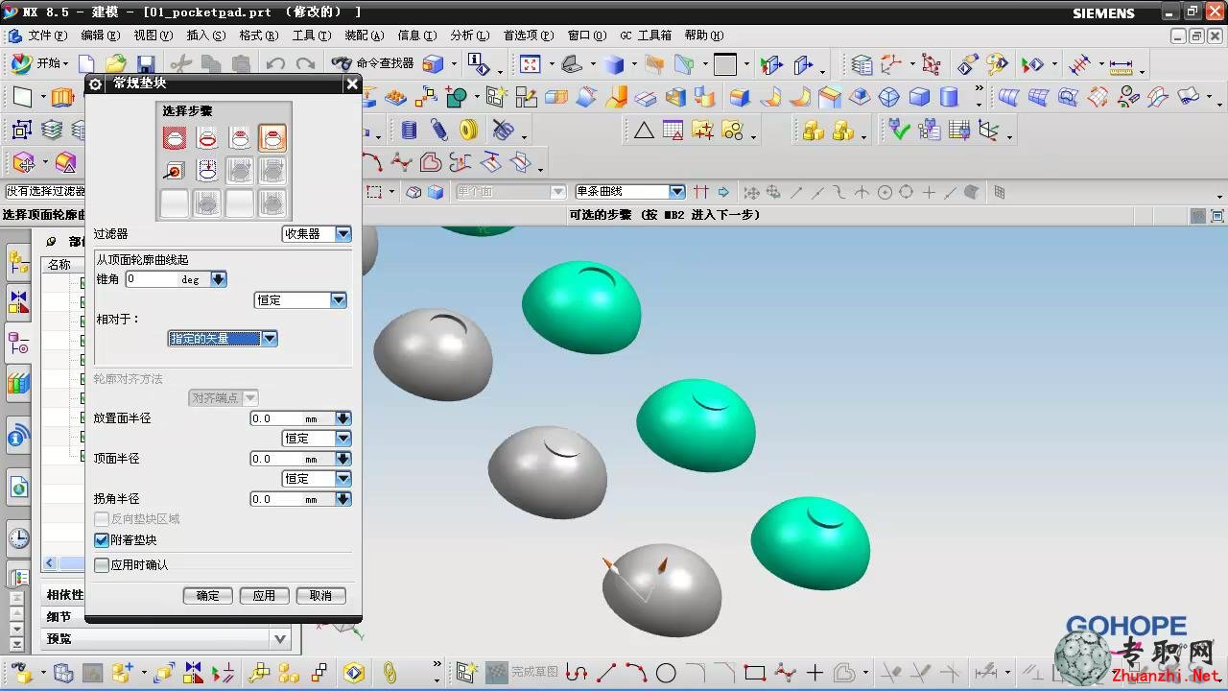The image size is (1228, 691).
Task: Click the 开始 start button
Action: coord(40,63)
